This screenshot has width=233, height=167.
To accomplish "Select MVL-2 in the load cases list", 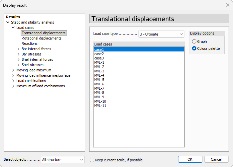I will [x=139, y=67].
